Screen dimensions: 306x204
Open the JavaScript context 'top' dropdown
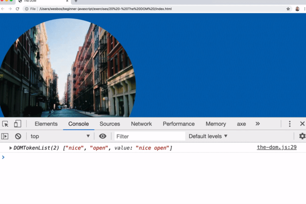click(x=60, y=136)
